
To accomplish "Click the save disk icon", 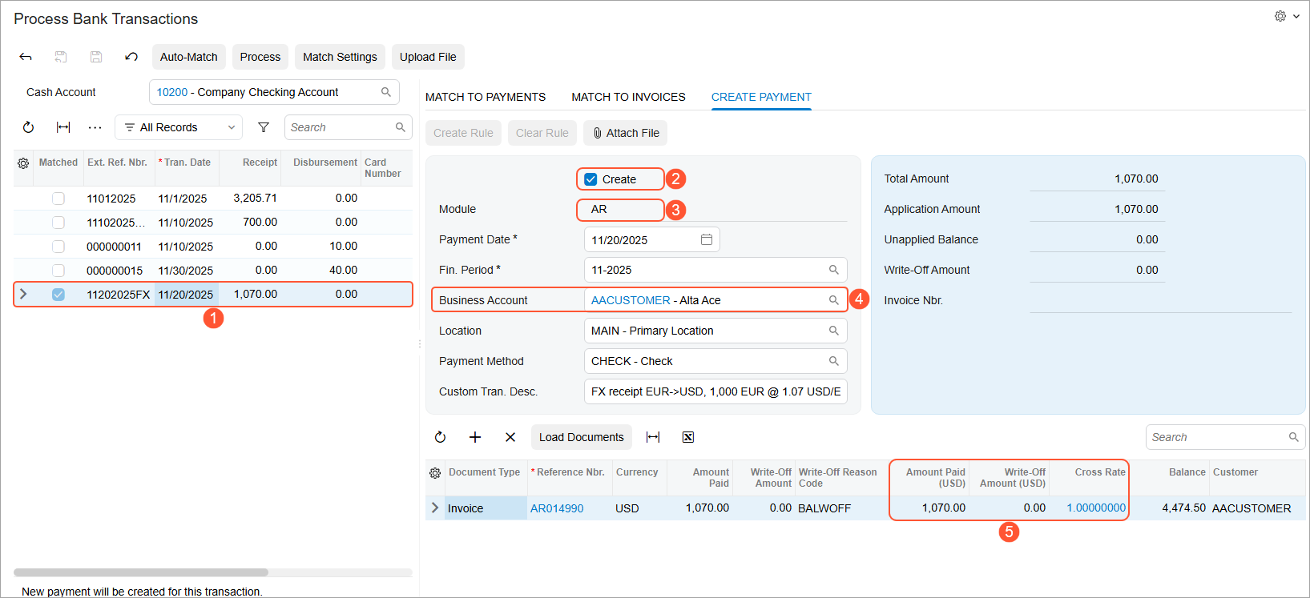I will coord(96,57).
